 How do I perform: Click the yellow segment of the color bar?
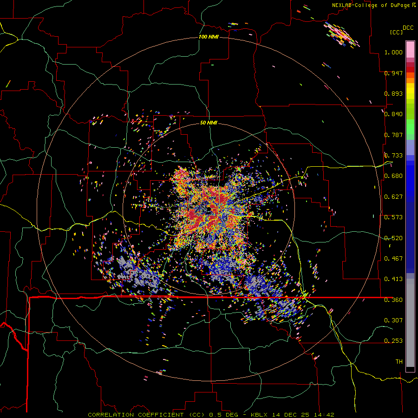[x=410, y=91]
